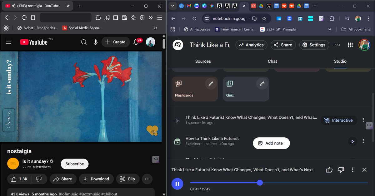This screenshot has width=375, height=196.
Task: Subscribe to the is it sunday? channel
Action: 75,164
